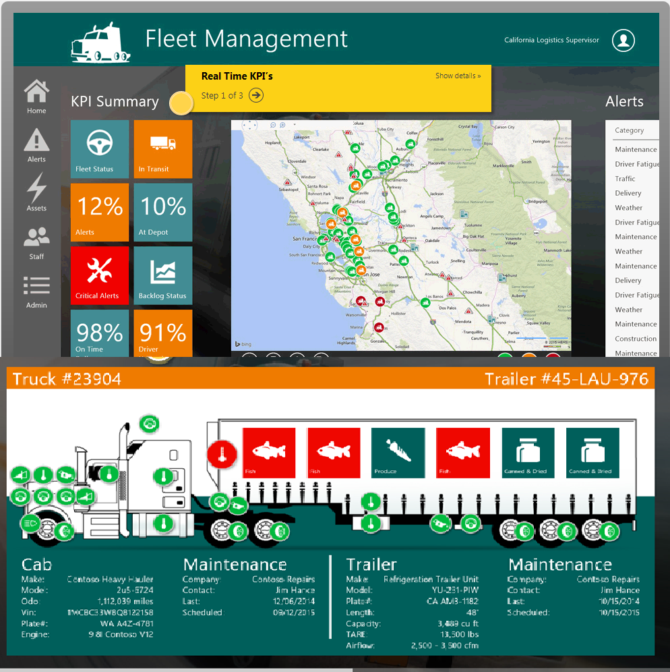
Task: Open Alerts from the left sidebar
Action: 36,145
